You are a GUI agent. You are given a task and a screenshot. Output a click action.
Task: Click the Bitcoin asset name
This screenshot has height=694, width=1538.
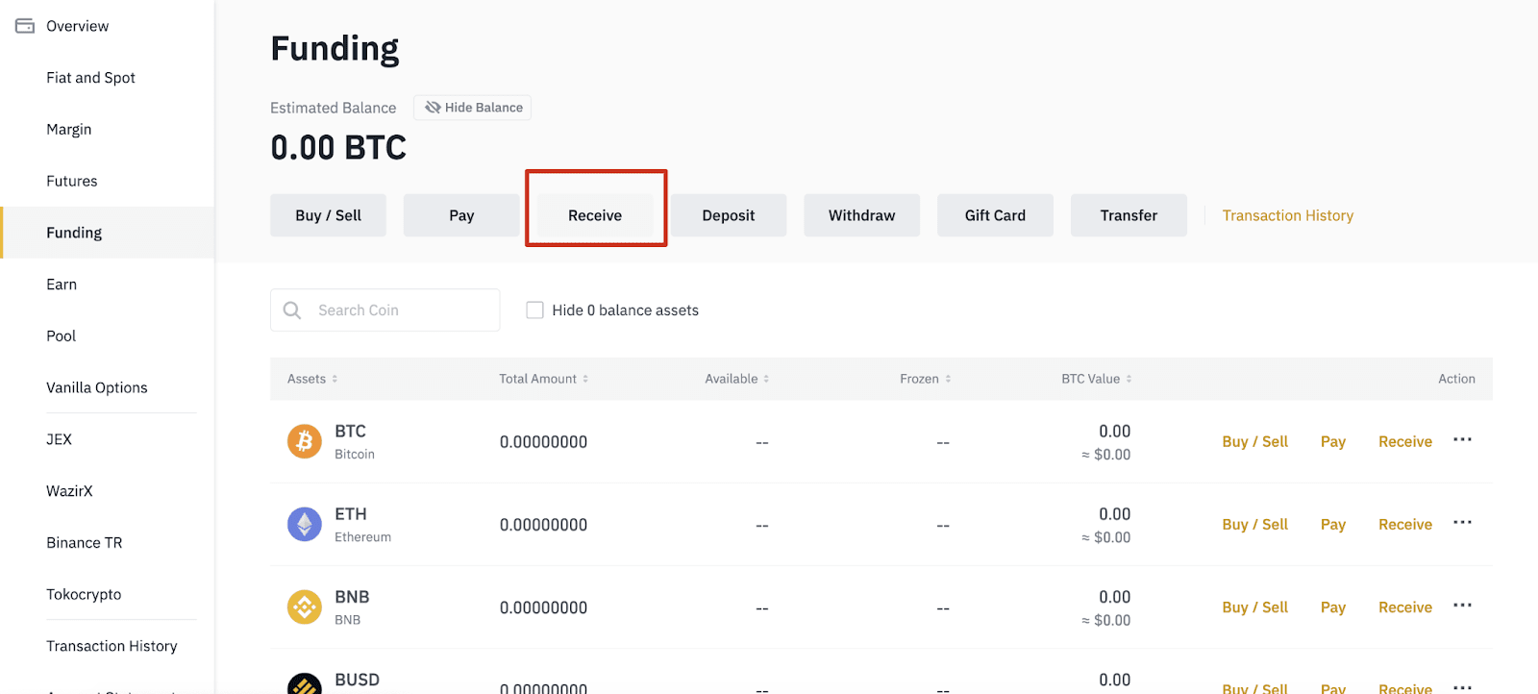click(x=355, y=454)
